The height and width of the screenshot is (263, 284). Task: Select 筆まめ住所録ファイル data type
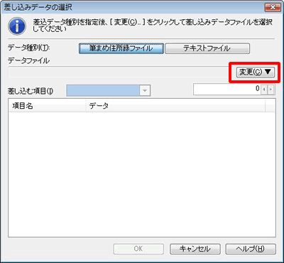click(121, 48)
